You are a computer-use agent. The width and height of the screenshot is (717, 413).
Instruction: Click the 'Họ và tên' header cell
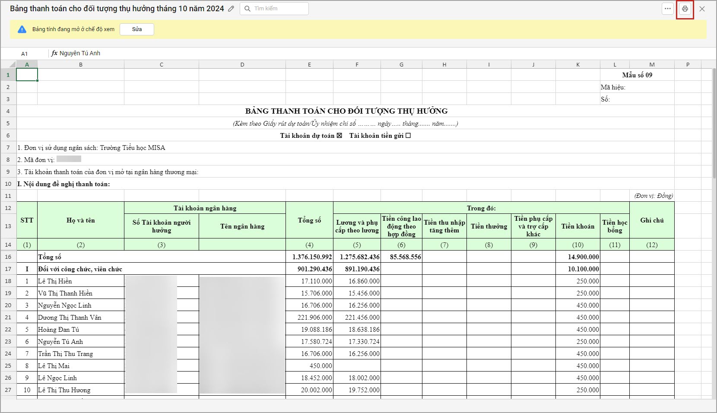click(x=81, y=220)
